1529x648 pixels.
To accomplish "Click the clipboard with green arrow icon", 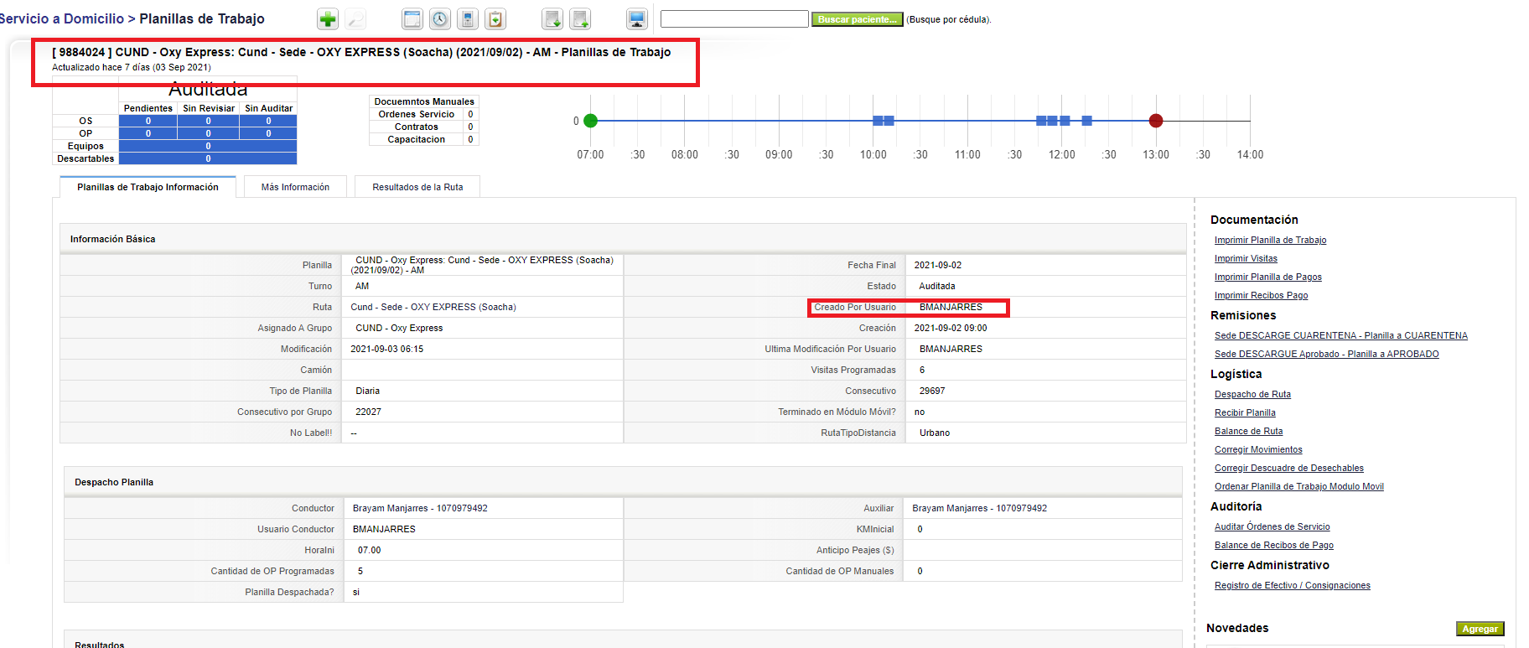I will point(496,19).
